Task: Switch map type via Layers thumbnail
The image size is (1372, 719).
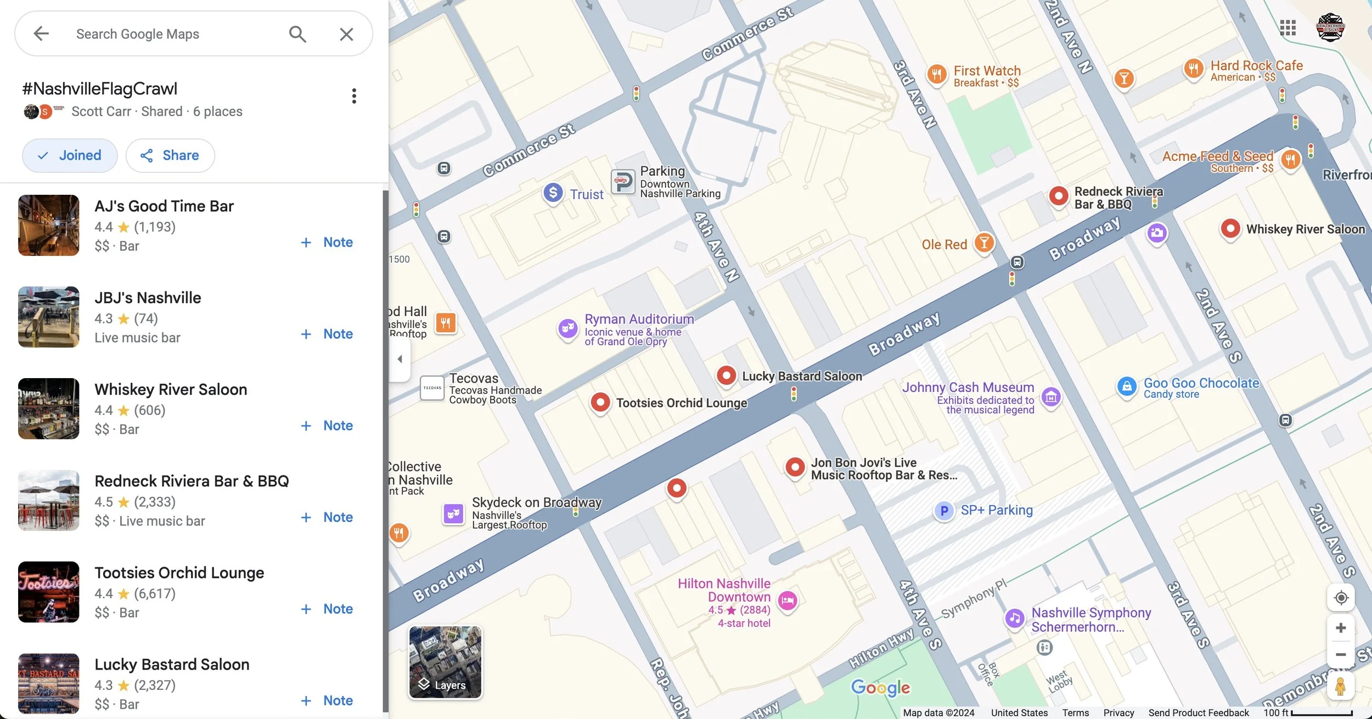Action: click(445, 662)
